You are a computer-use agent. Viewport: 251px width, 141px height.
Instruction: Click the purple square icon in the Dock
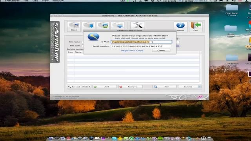tap(103, 138)
